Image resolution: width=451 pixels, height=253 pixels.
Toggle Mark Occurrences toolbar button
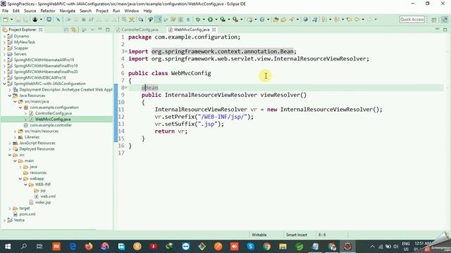pyautogui.click(x=158, y=20)
